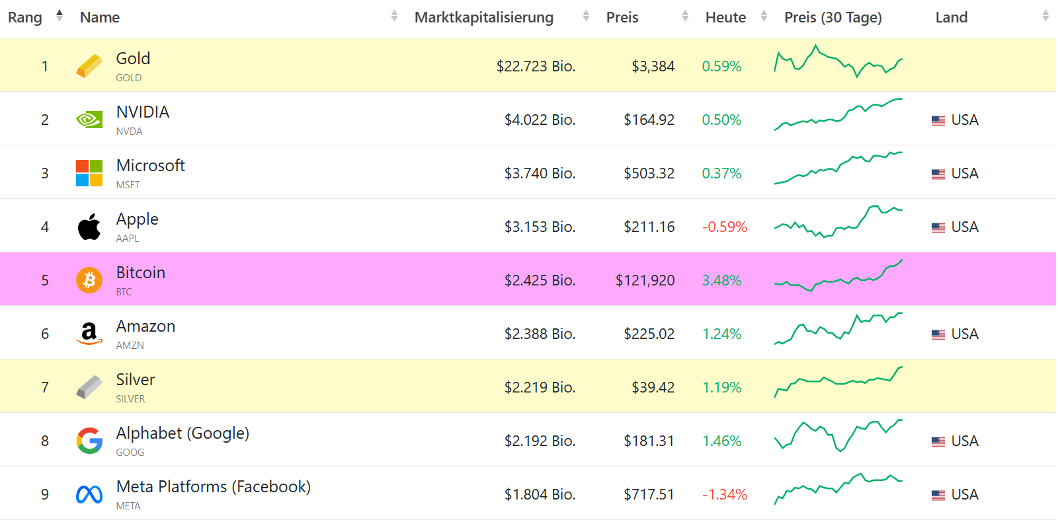
Task: Click the Microsoft logo icon
Action: click(x=89, y=173)
